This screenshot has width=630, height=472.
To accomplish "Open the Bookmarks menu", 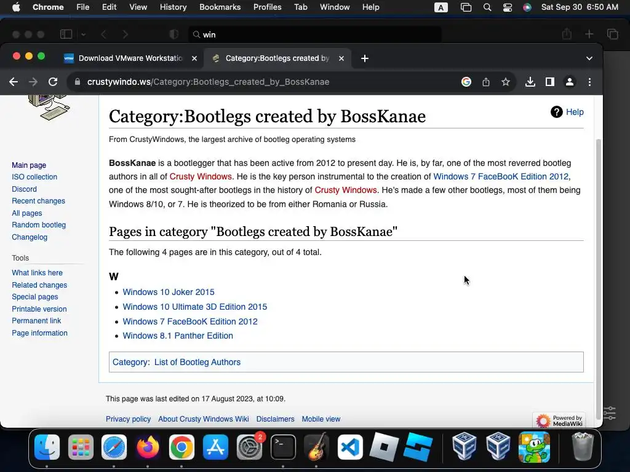I will tap(220, 7).
